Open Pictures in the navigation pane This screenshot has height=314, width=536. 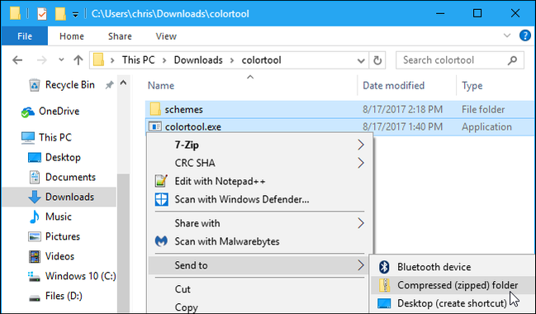(x=54, y=236)
